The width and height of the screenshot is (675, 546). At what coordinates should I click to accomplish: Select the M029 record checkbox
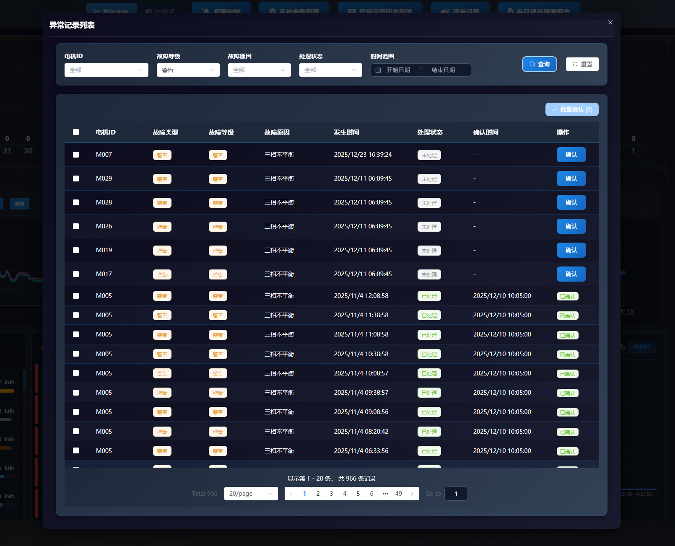[76, 179]
